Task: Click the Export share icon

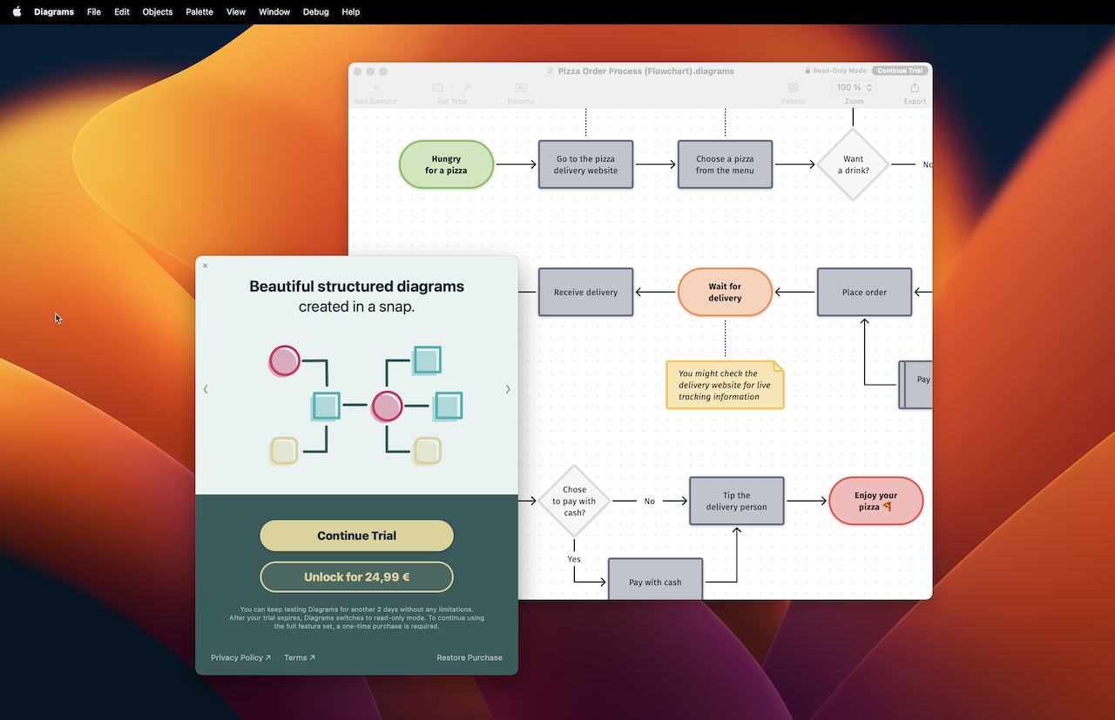Action: 915,88
